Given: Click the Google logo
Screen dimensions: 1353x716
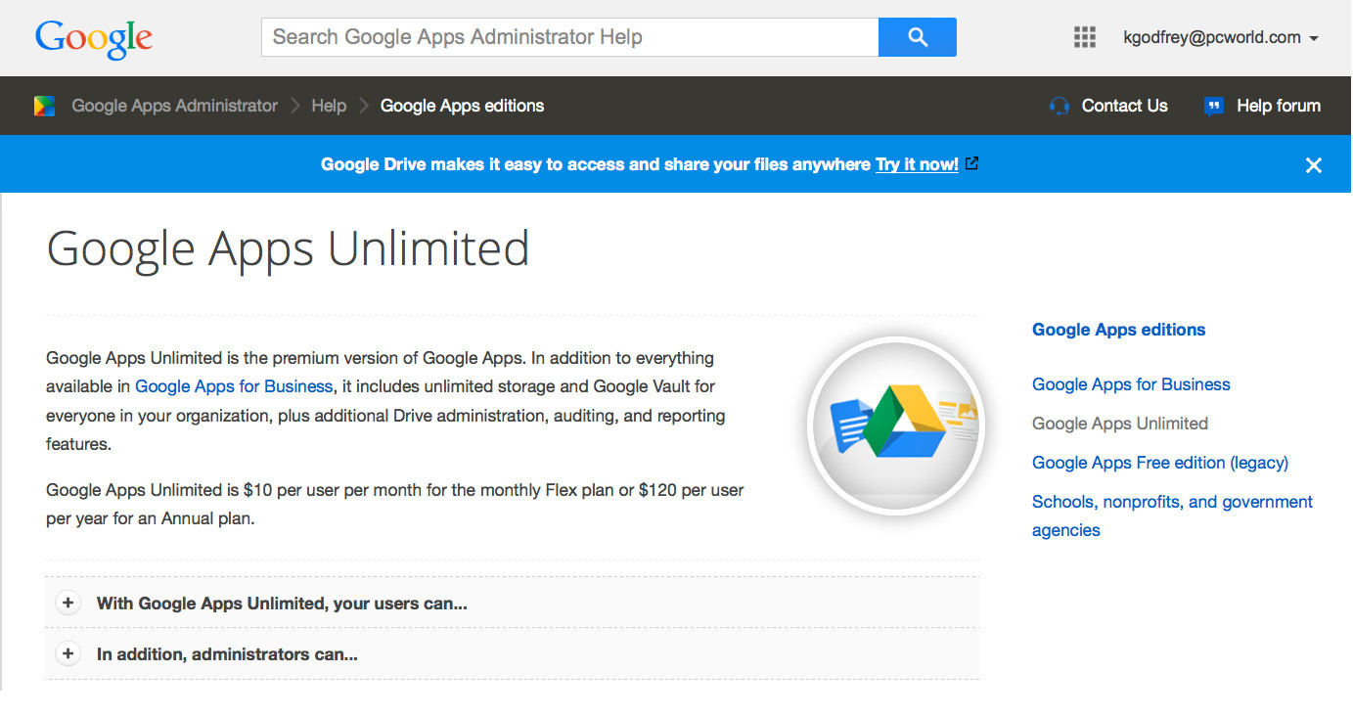Looking at the screenshot, I should (x=94, y=38).
